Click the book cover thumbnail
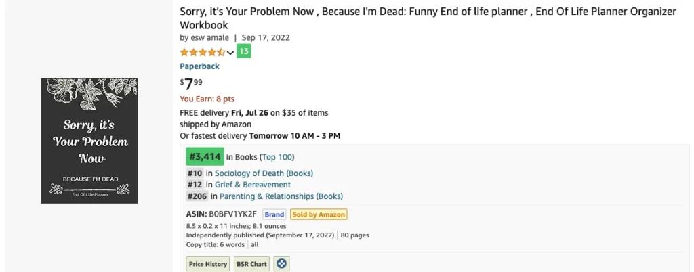694x272 pixels. pos(89,141)
